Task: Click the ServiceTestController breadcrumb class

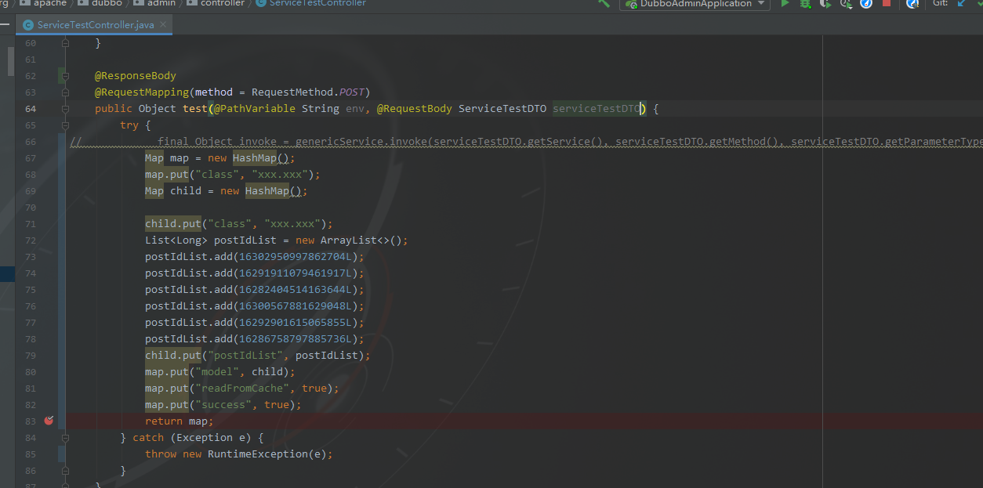Action: tap(310, 3)
